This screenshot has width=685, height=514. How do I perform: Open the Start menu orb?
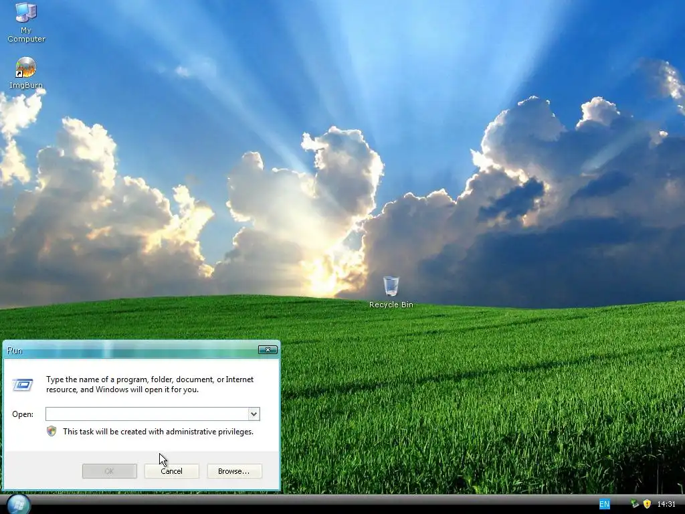tap(18, 505)
